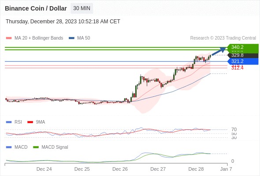The height and width of the screenshot is (176, 260).
Task: Click the 9MA legend label
Action: pos(41,122)
